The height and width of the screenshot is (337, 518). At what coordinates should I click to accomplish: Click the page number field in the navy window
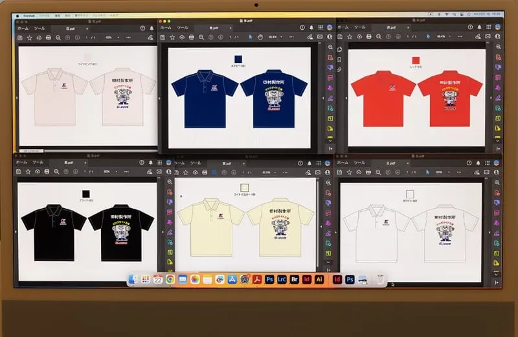[230, 38]
